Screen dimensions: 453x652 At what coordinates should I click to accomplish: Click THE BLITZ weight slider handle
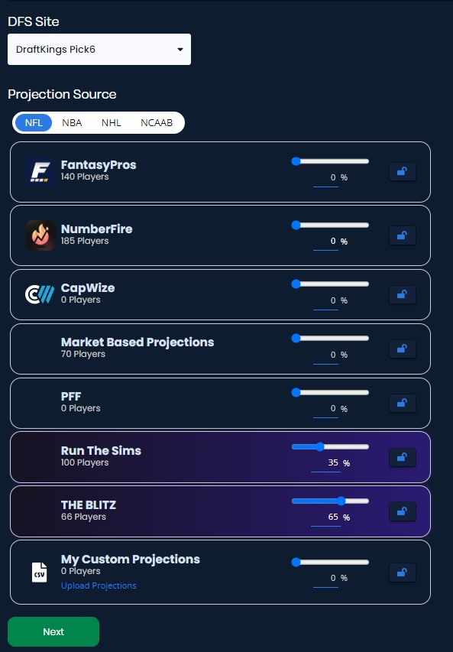341,501
